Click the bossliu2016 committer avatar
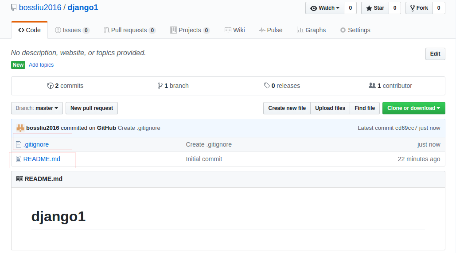The height and width of the screenshot is (253, 456). click(x=20, y=128)
